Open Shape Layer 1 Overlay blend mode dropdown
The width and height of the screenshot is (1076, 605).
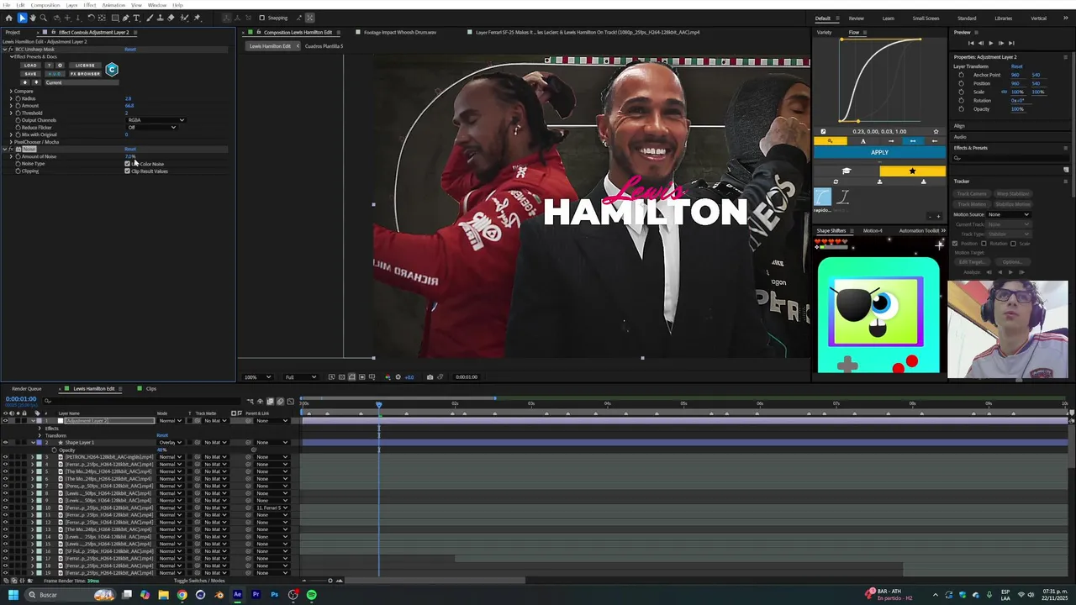pos(170,443)
